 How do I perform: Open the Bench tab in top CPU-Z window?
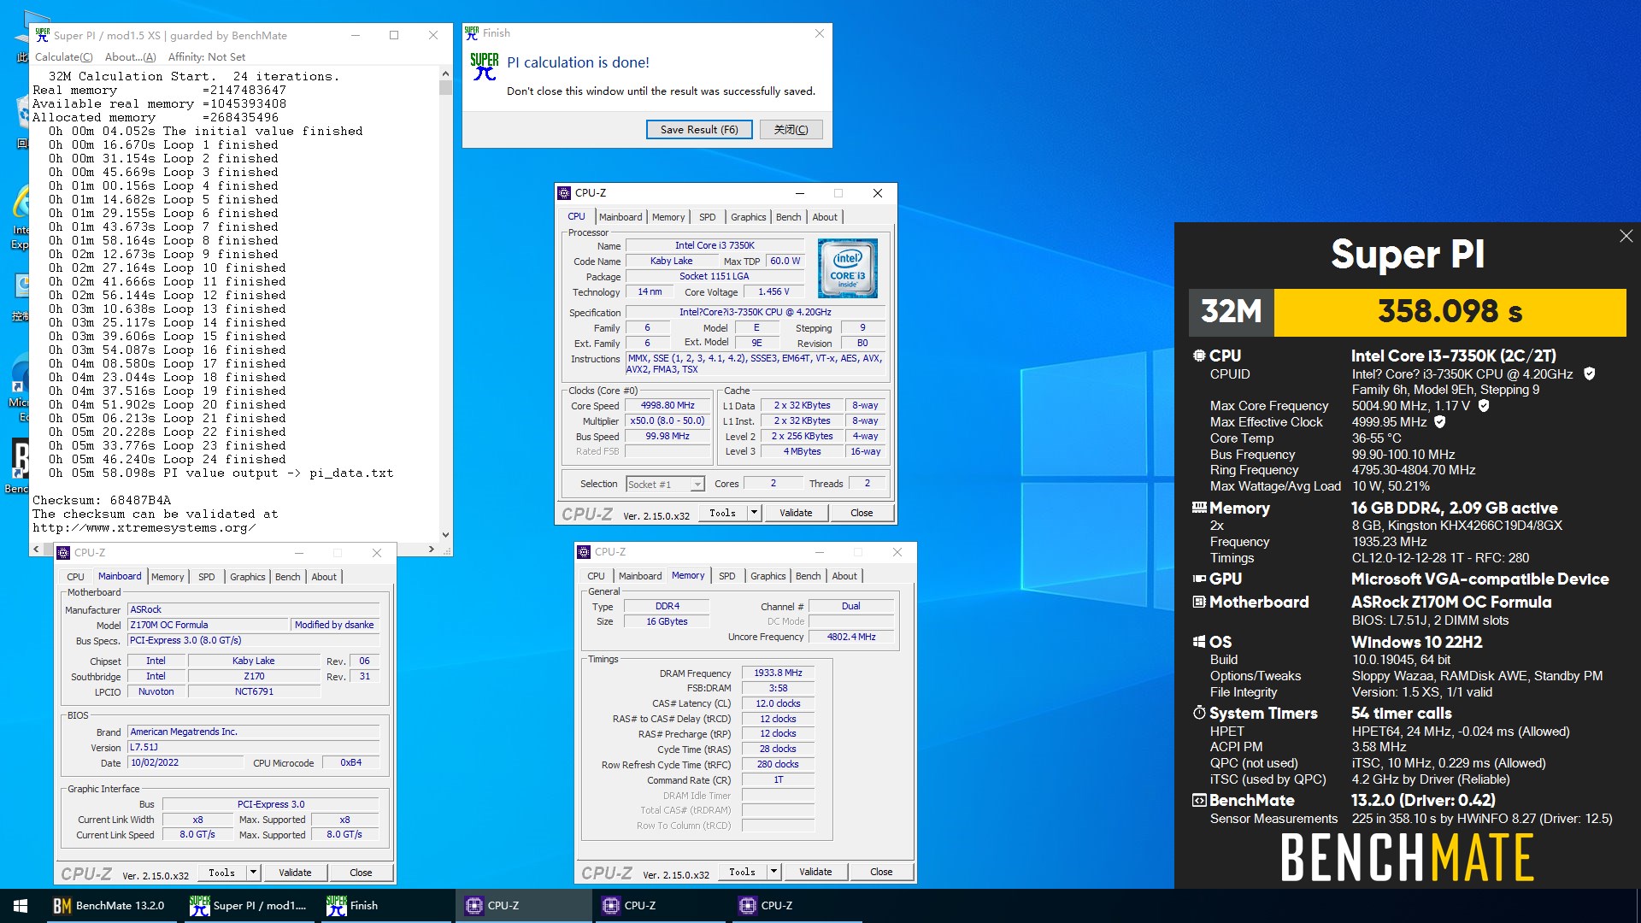788,217
